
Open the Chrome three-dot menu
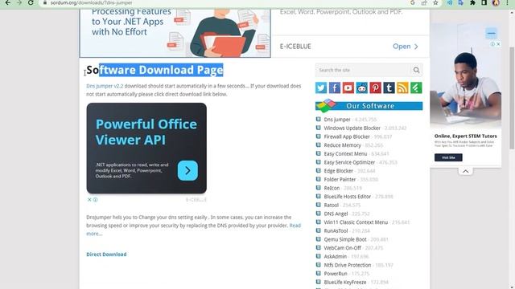coord(508,2)
